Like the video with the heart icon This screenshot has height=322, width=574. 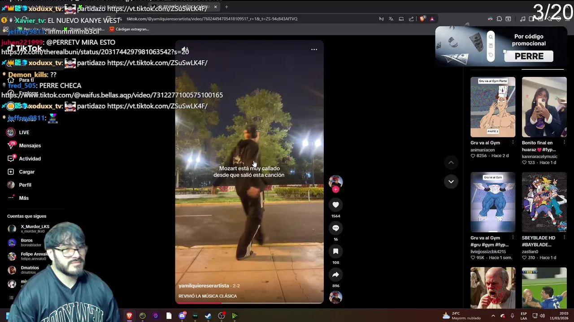(x=335, y=205)
